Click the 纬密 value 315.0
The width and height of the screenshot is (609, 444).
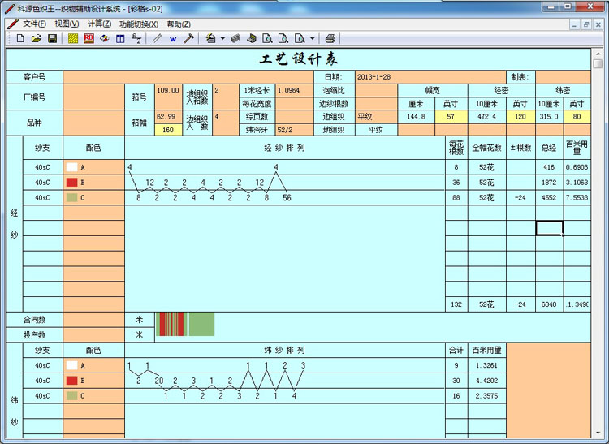coord(549,116)
